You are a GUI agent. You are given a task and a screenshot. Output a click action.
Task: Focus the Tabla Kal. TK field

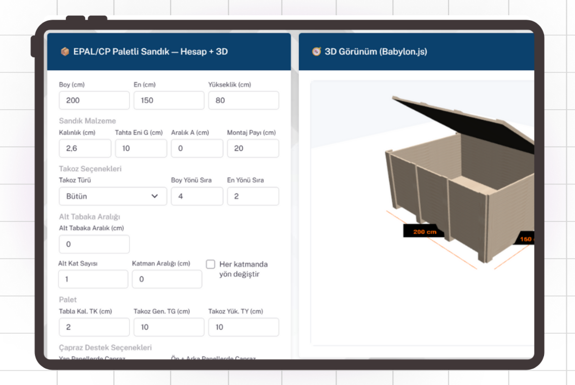(x=94, y=327)
